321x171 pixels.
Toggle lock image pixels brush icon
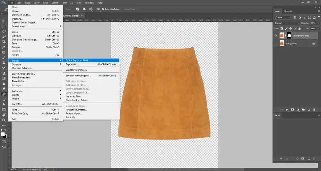[x=286, y=29]
